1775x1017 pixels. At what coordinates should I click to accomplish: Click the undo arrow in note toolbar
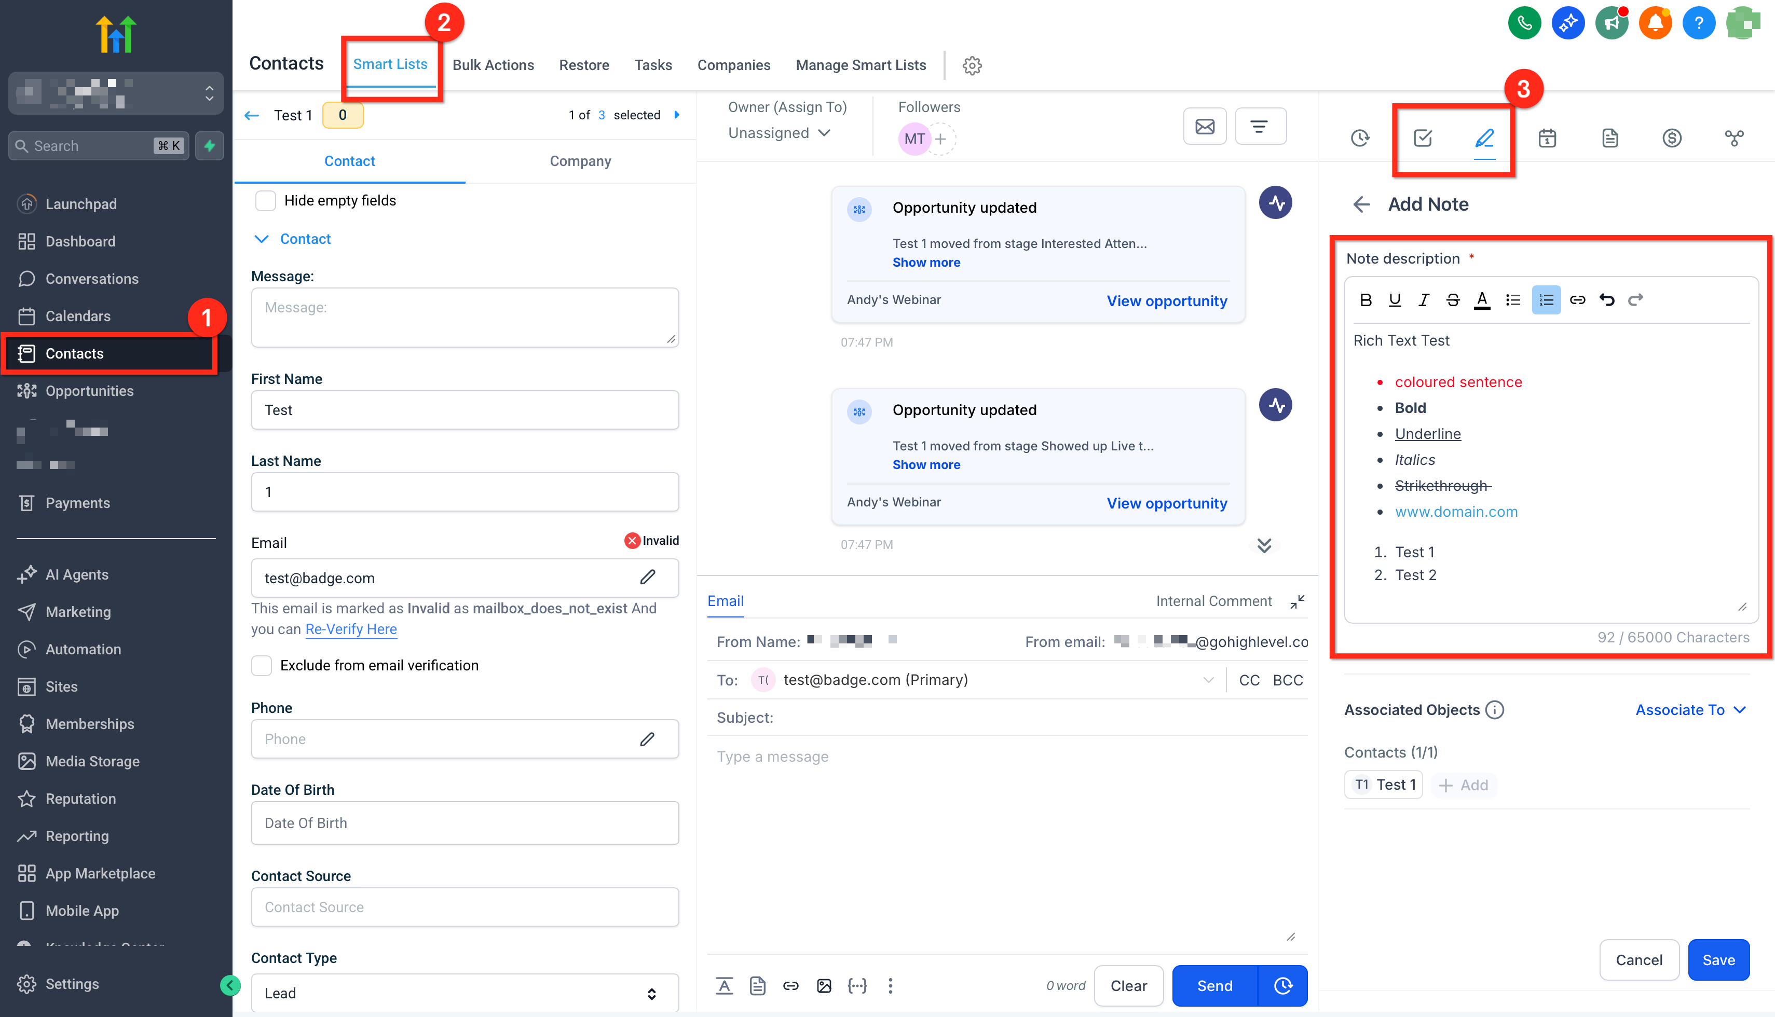pyautogui.click(x=1606, y=300)
